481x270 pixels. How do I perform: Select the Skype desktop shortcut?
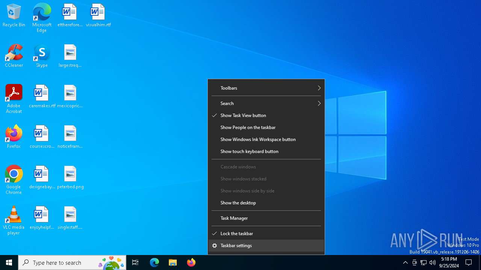42,56
